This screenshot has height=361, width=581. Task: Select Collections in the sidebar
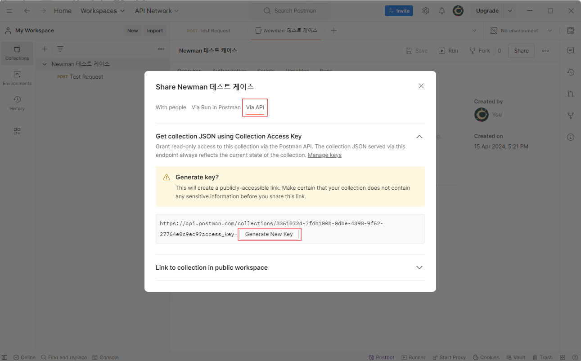[17, 53]
